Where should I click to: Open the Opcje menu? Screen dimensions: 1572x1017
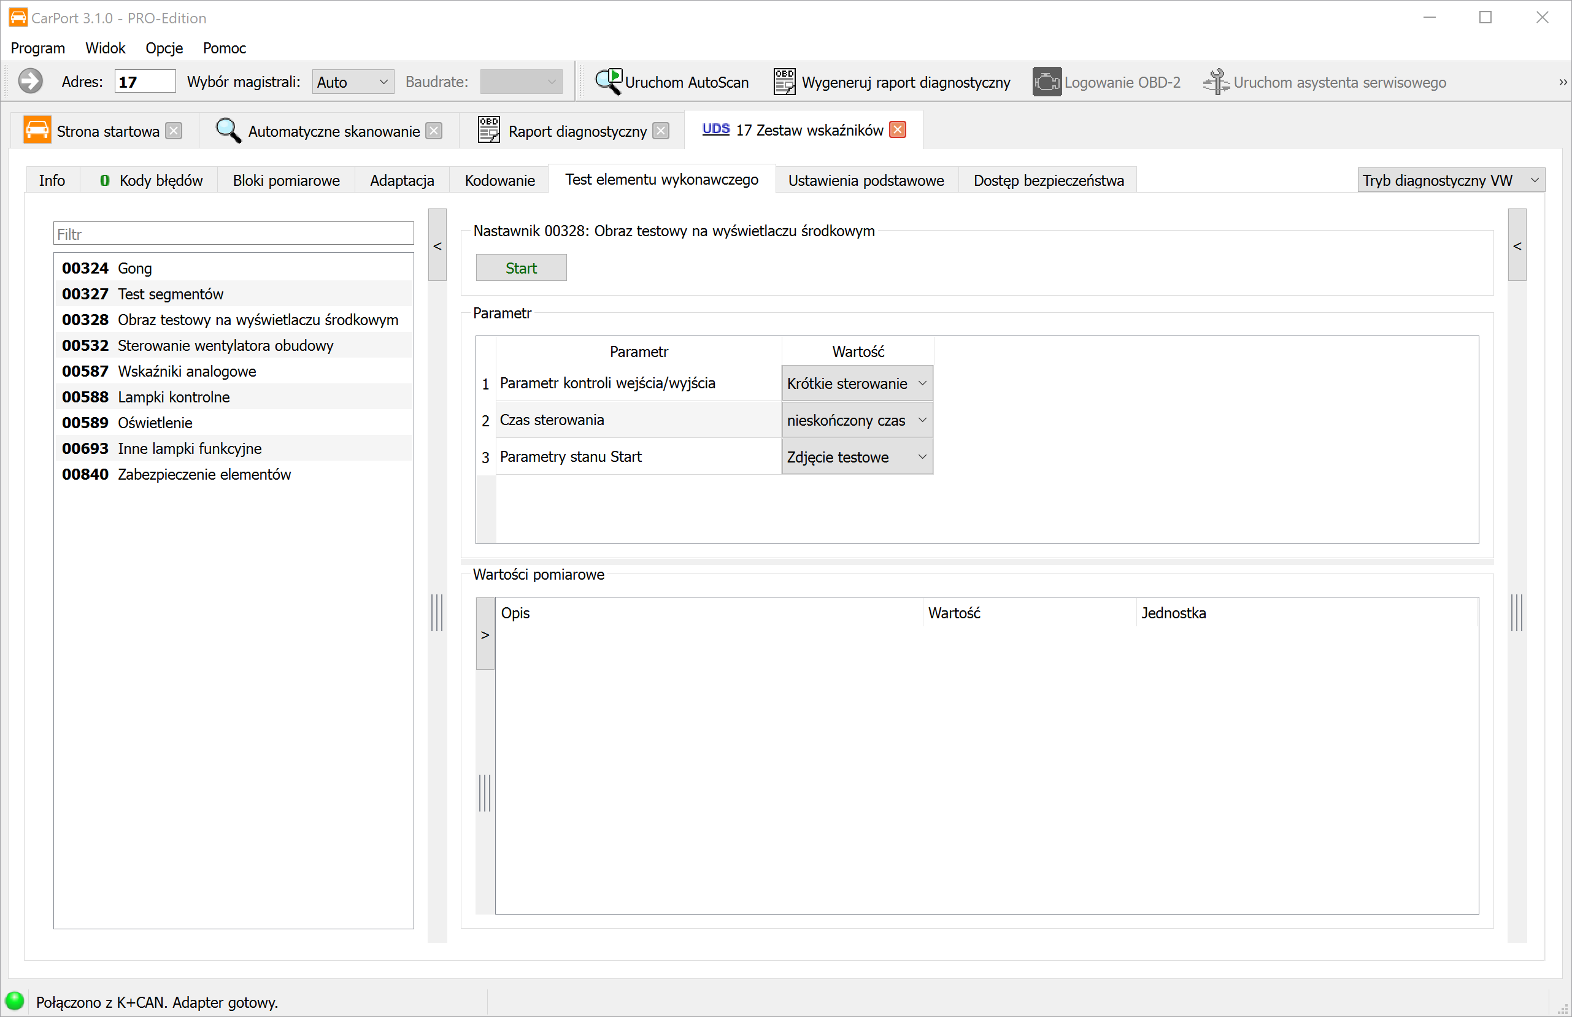[164, 48]
